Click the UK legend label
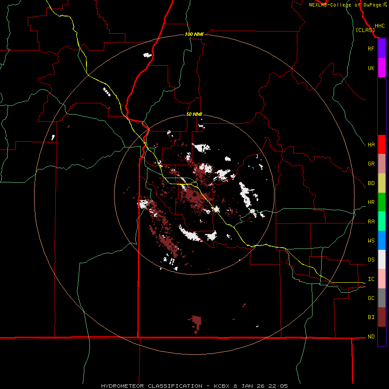The image size is (389, 389). [371, 68]
